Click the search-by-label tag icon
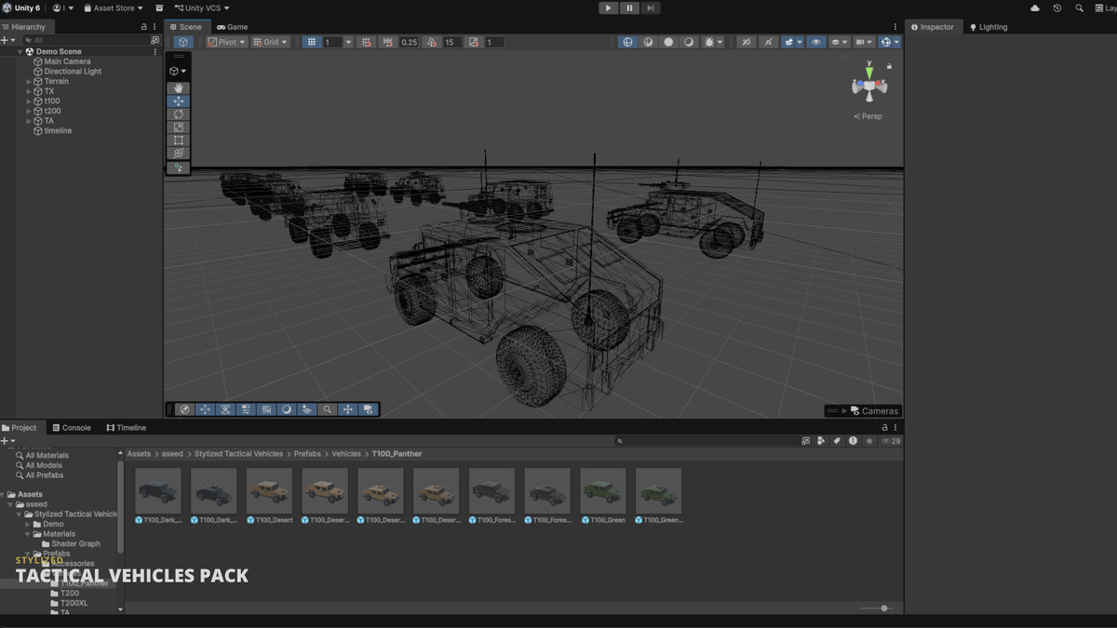This screenshot has height=628, width=1117. [x=837, y=441]
